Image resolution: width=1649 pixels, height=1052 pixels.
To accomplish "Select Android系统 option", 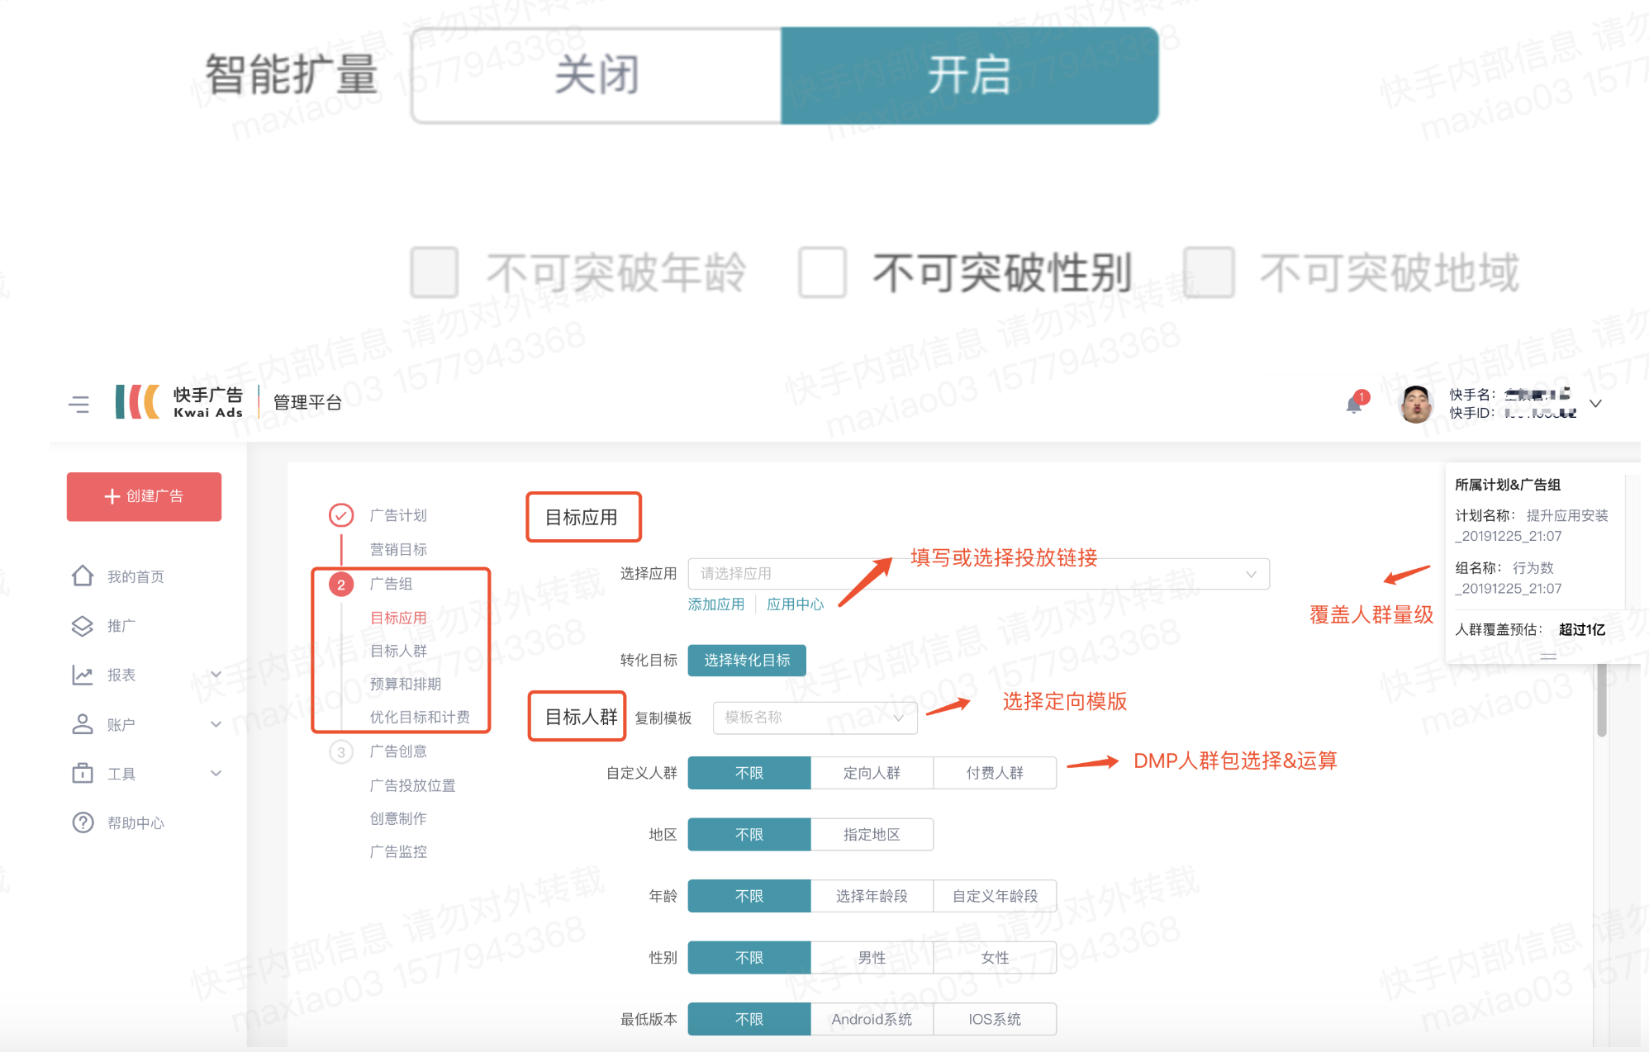I will tap(872, 1019).
